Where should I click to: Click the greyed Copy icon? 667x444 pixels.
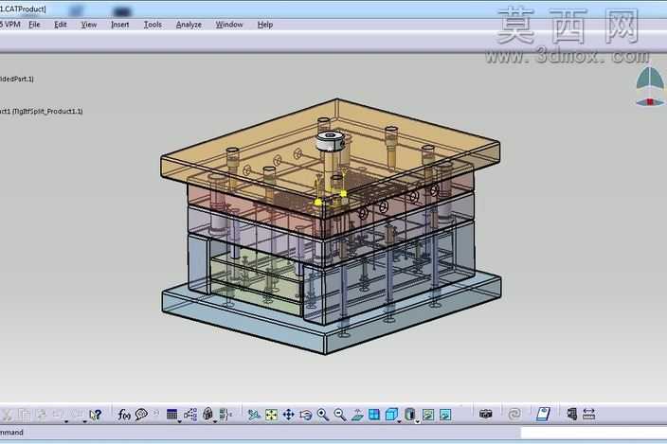(25, 415)
